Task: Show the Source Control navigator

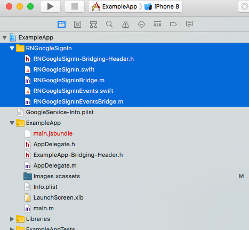Action: pos(77,24)
